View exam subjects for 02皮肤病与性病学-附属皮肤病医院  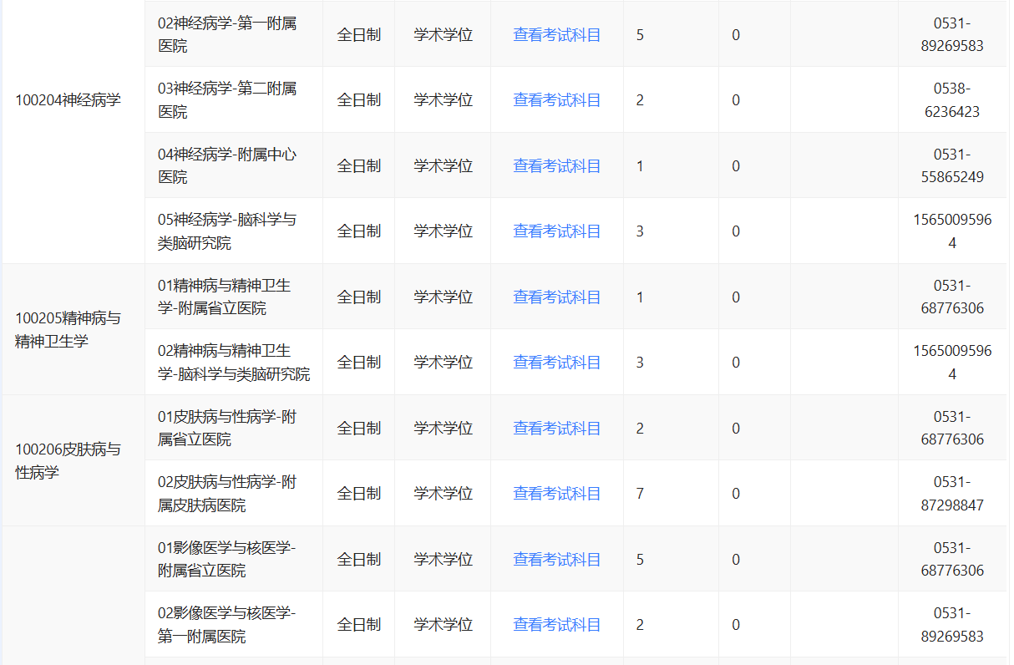click(x=556, y=494)
